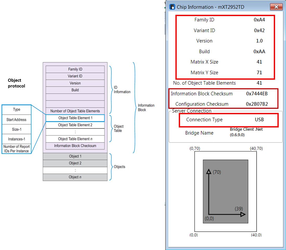286x250 pixels.
Task: Select the Configuration Checksum value 0x2B07B2
Action: click(x=257, y=104)
